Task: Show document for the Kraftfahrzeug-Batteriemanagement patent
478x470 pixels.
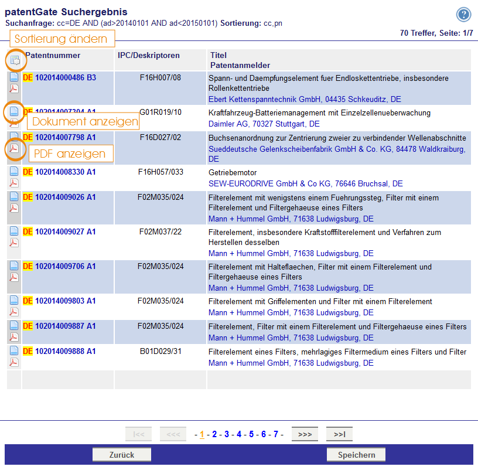Action: coord(14,111)
